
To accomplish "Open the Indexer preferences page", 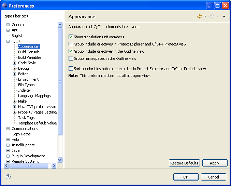I will pyautogui.click(x=25, y=90).
